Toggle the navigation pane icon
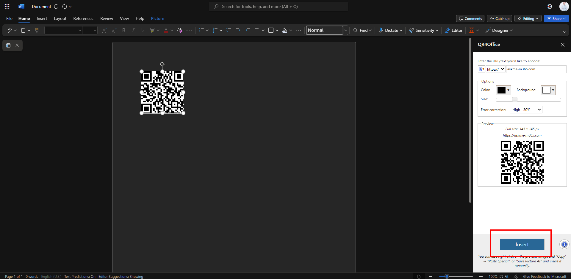 (8, 45)
